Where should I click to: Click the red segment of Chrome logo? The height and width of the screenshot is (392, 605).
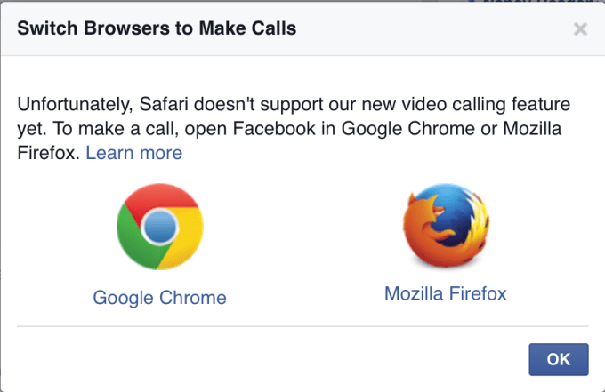pos(159,201)
